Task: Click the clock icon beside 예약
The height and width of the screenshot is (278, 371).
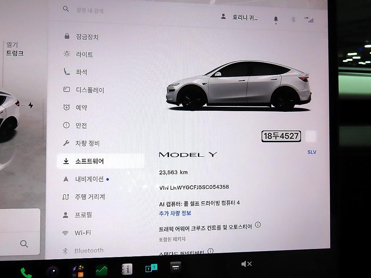Action: tap(67, 107)
